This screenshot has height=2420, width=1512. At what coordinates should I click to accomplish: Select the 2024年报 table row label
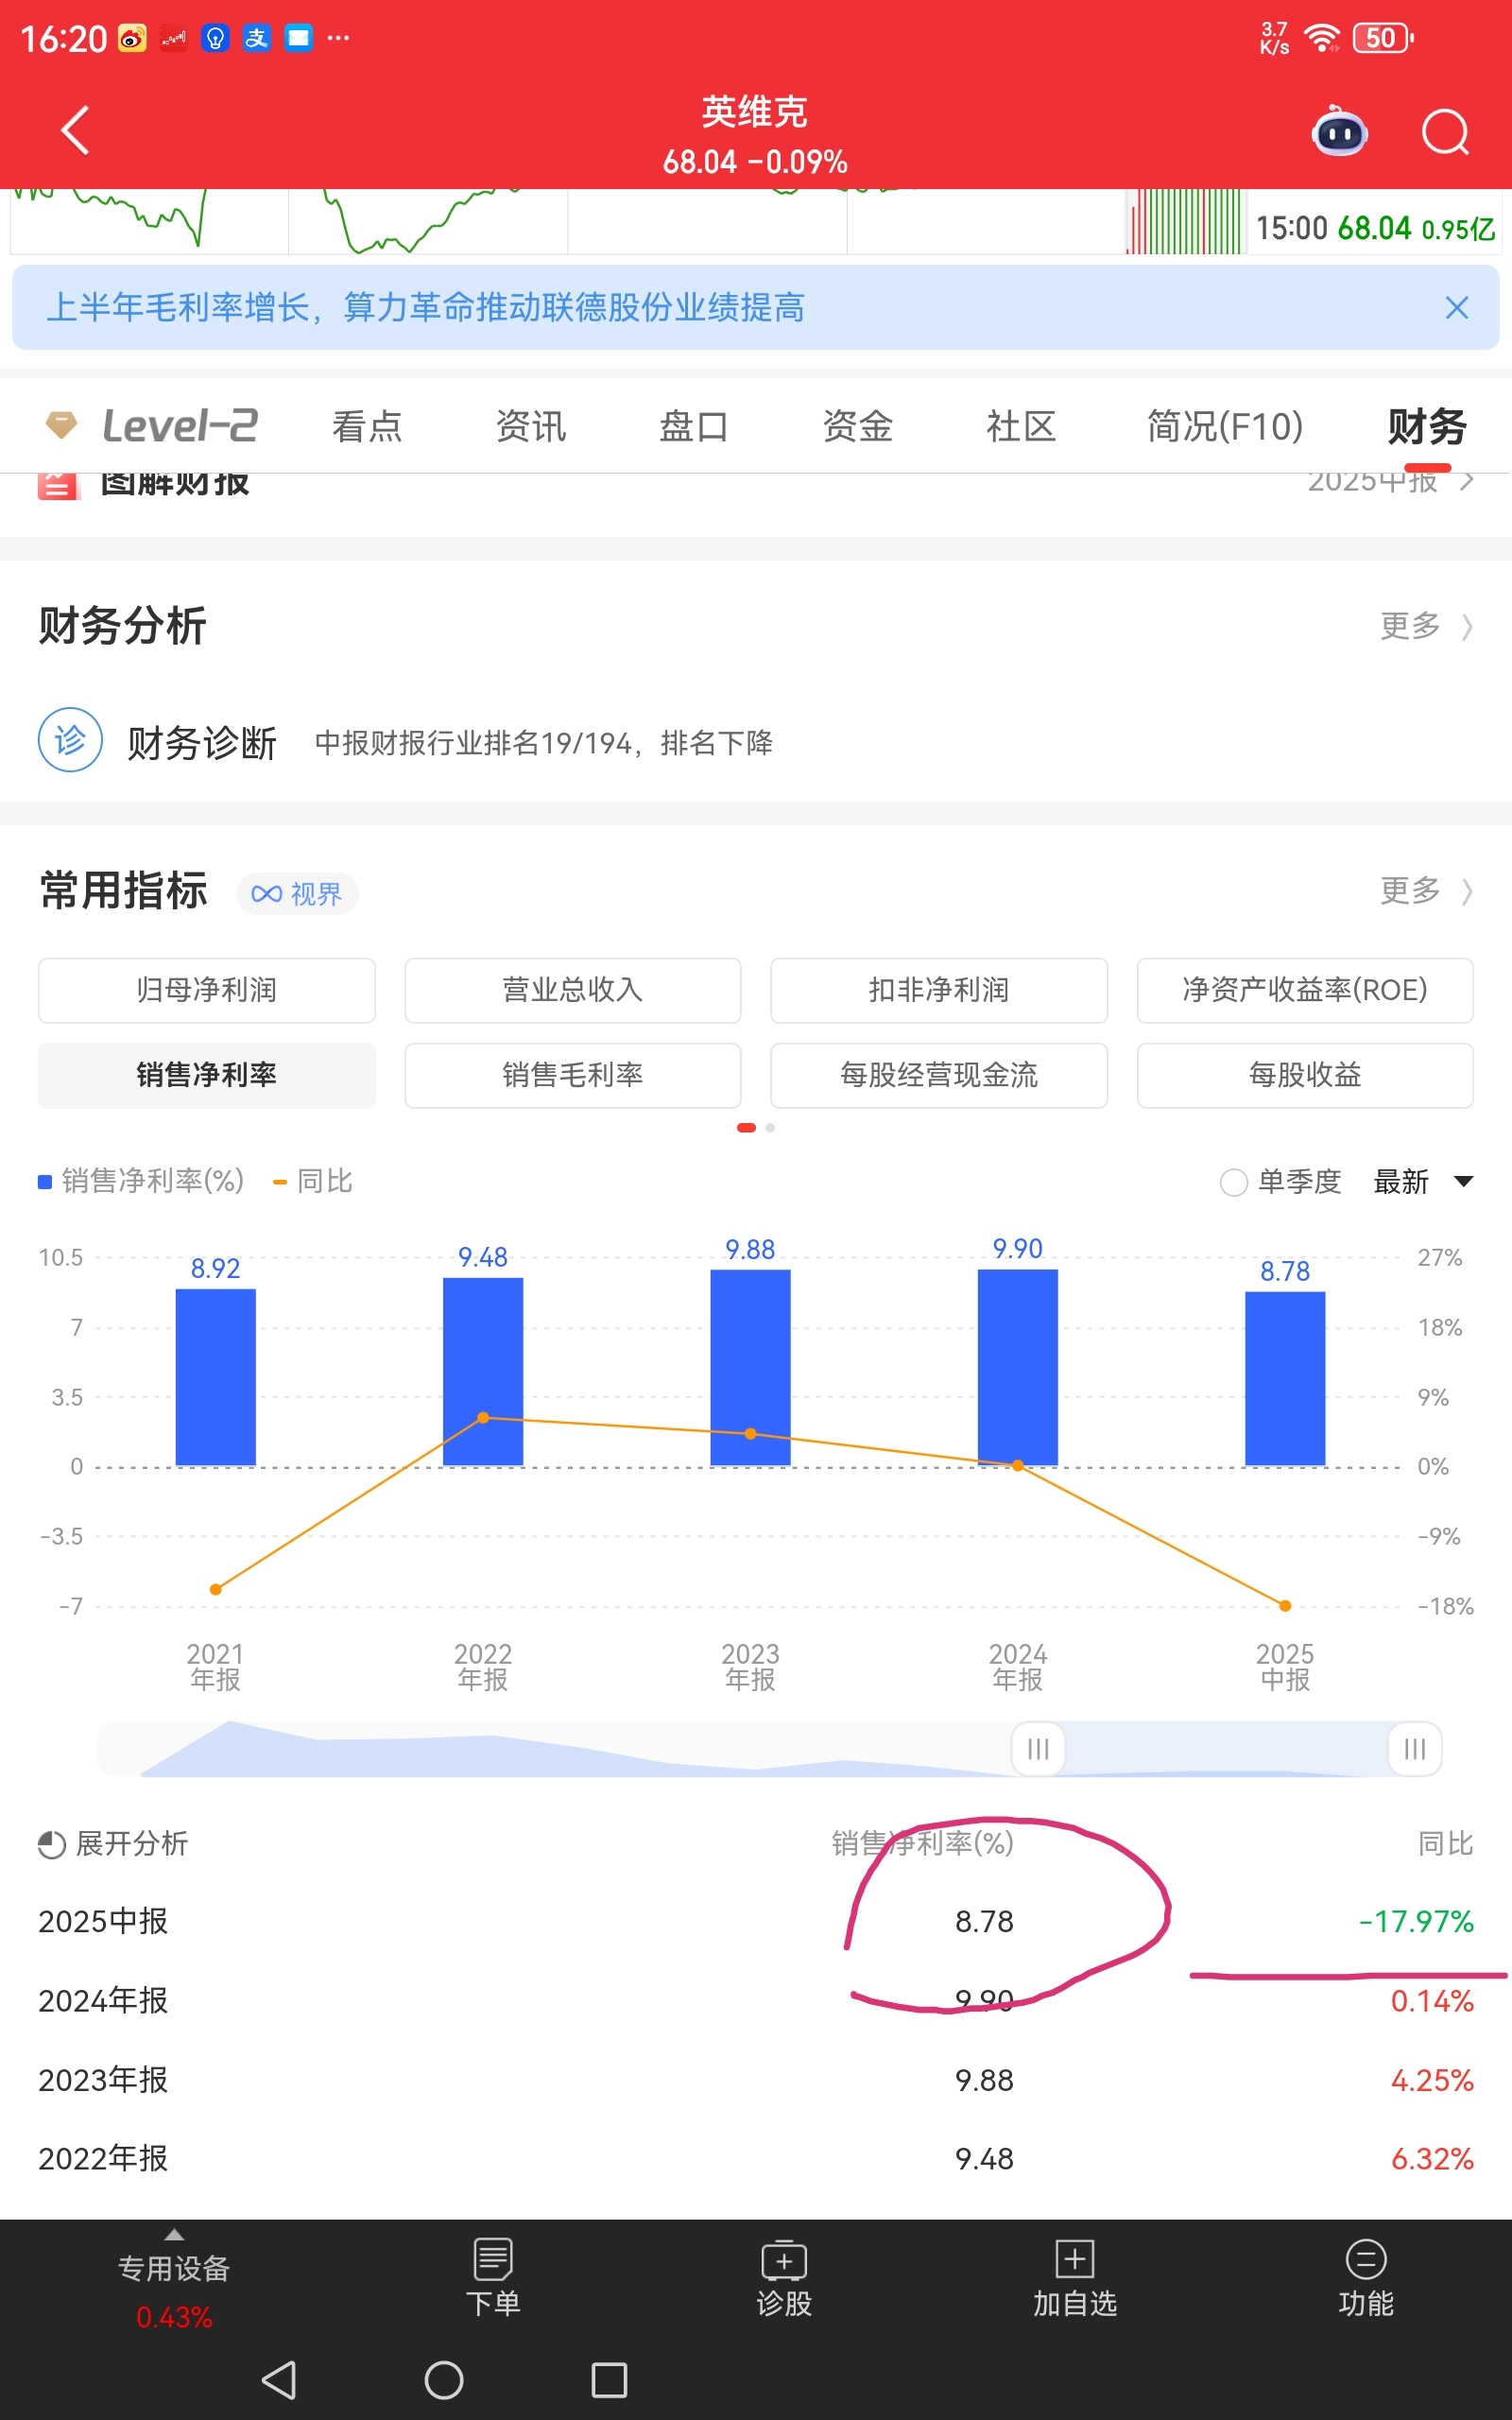103,2000
